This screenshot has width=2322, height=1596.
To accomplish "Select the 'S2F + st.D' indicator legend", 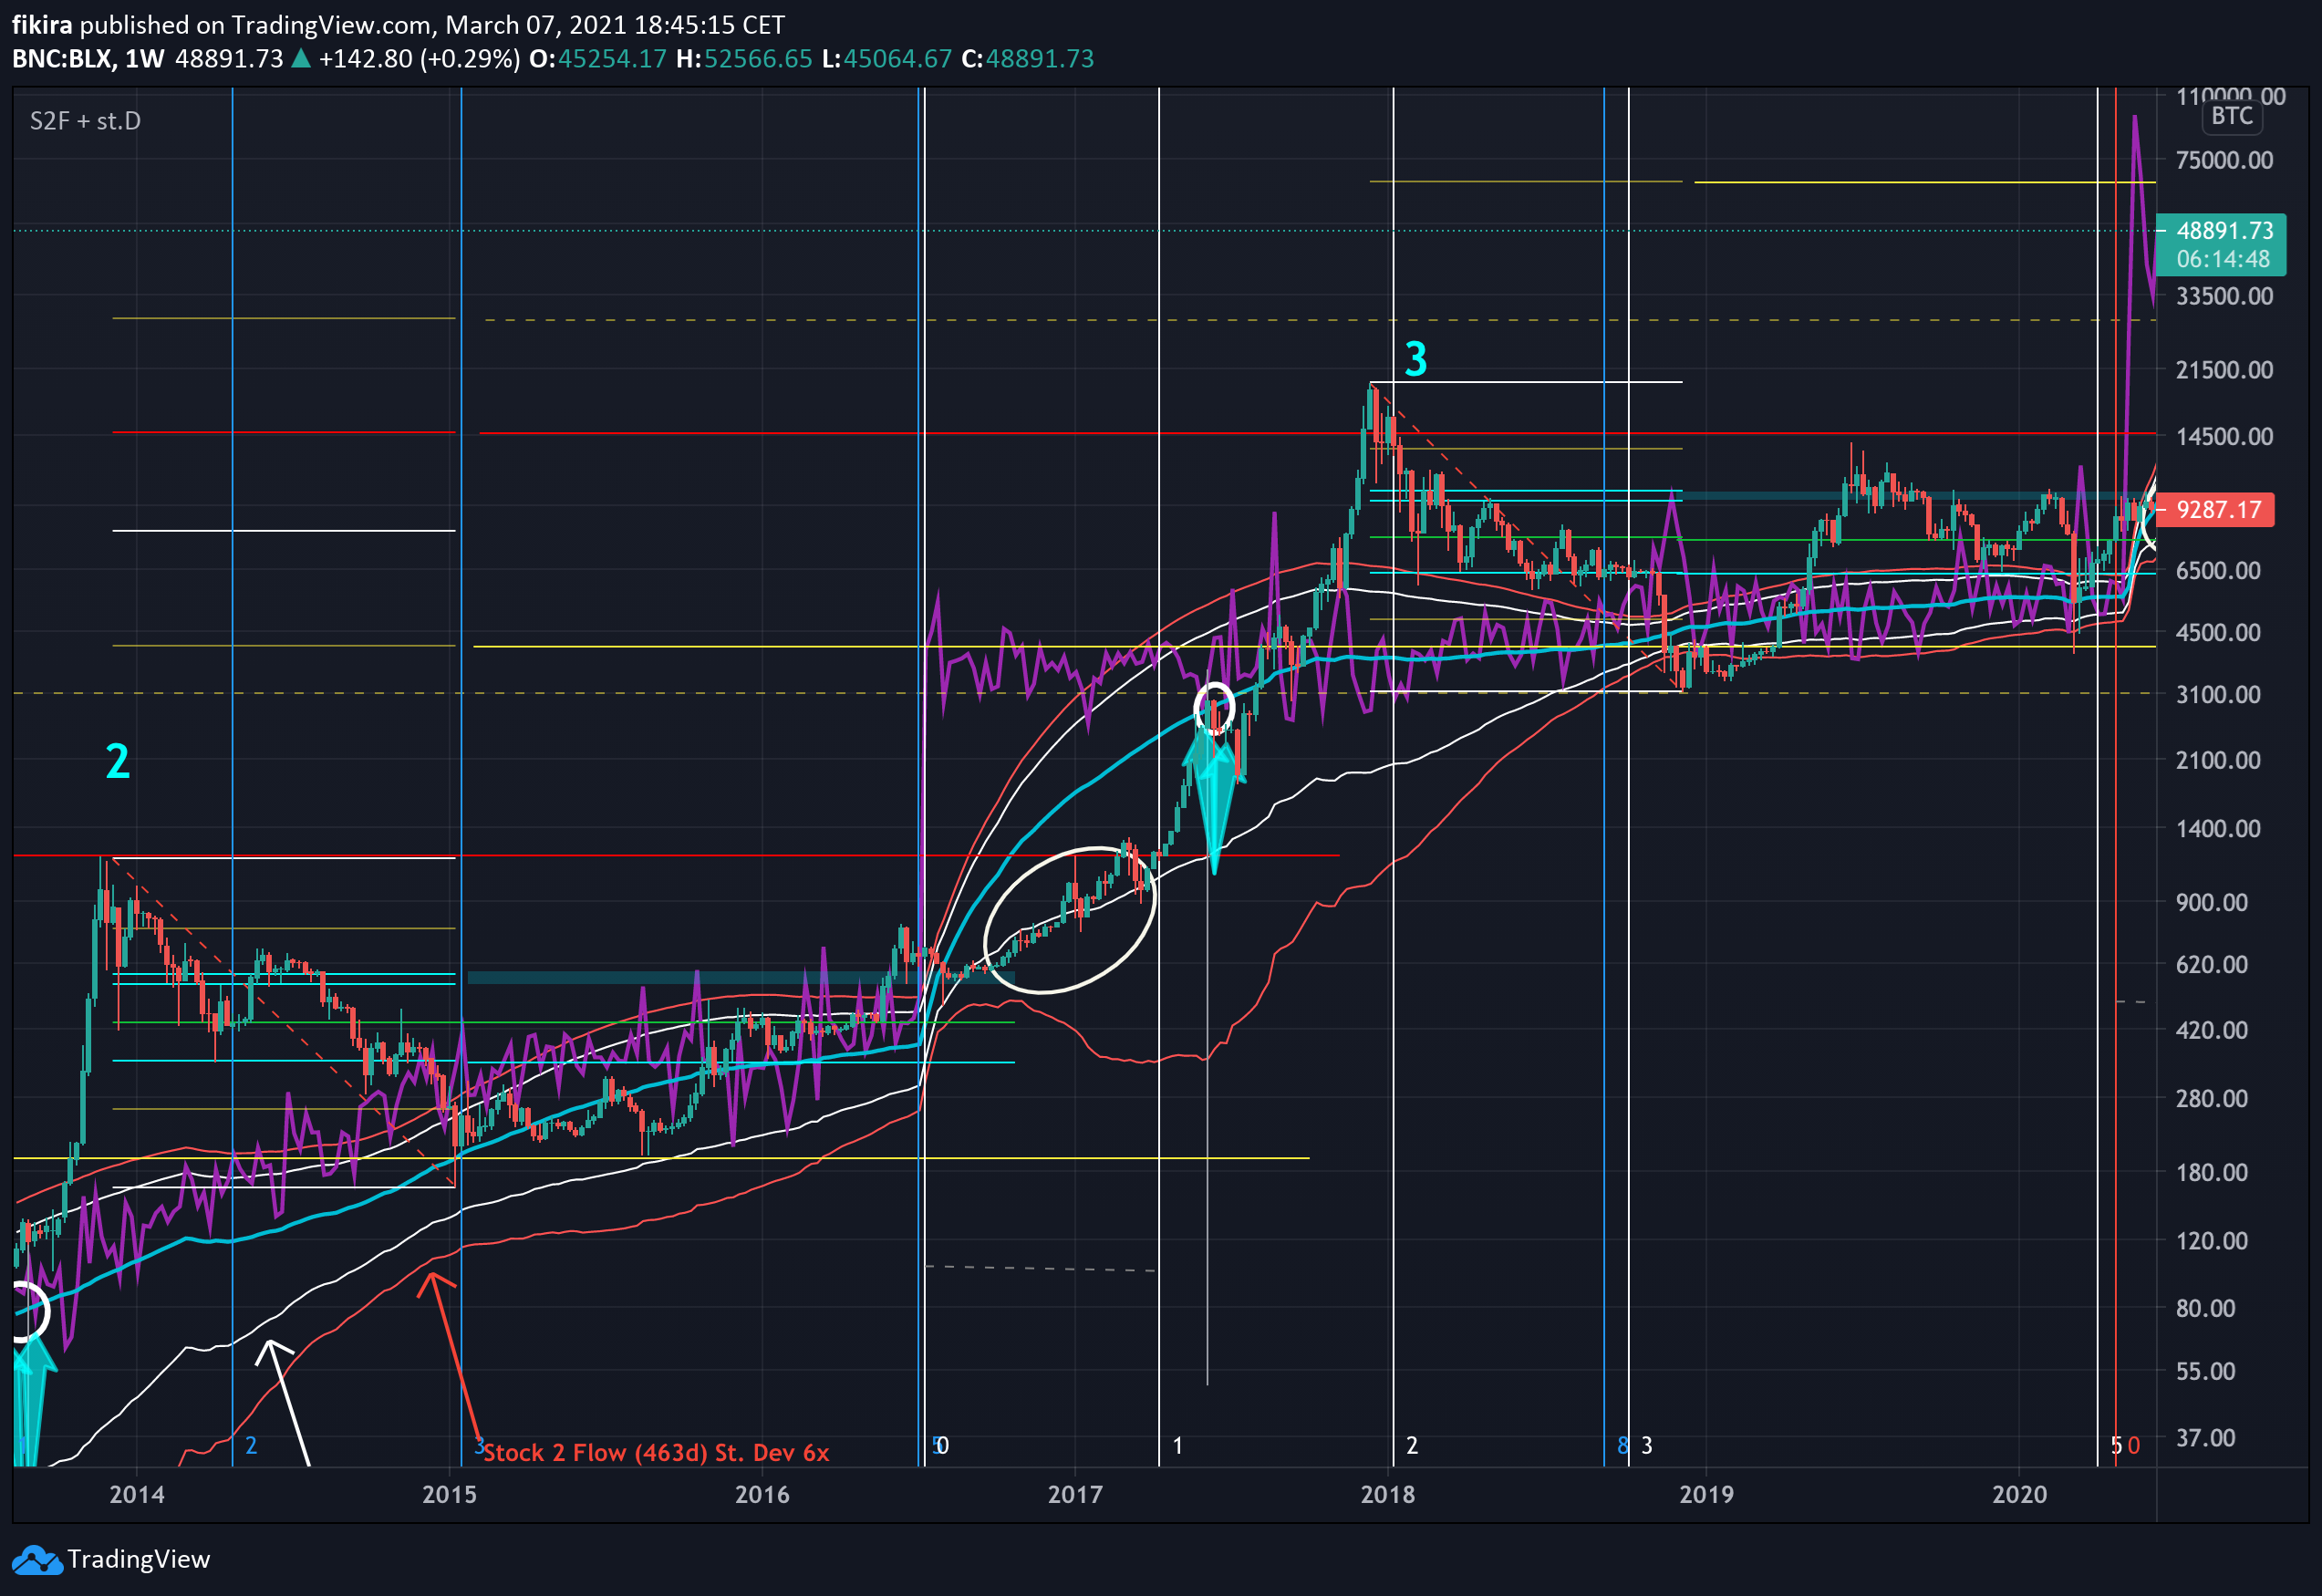I will pyautogui.click(x=85, y=121).
